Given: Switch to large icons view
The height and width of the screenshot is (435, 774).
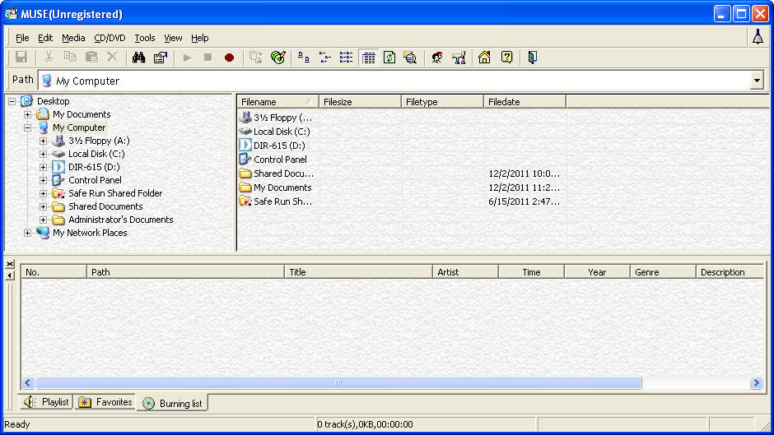Looking at the screenshot, I should (304, 58).
